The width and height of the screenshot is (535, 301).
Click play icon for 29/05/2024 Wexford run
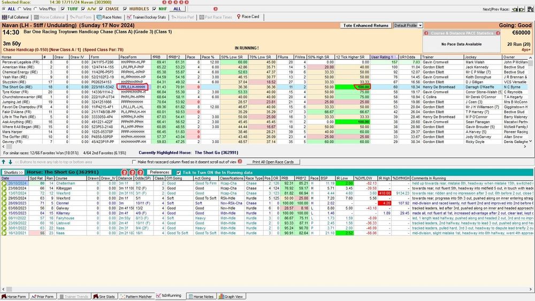[4, 198]
